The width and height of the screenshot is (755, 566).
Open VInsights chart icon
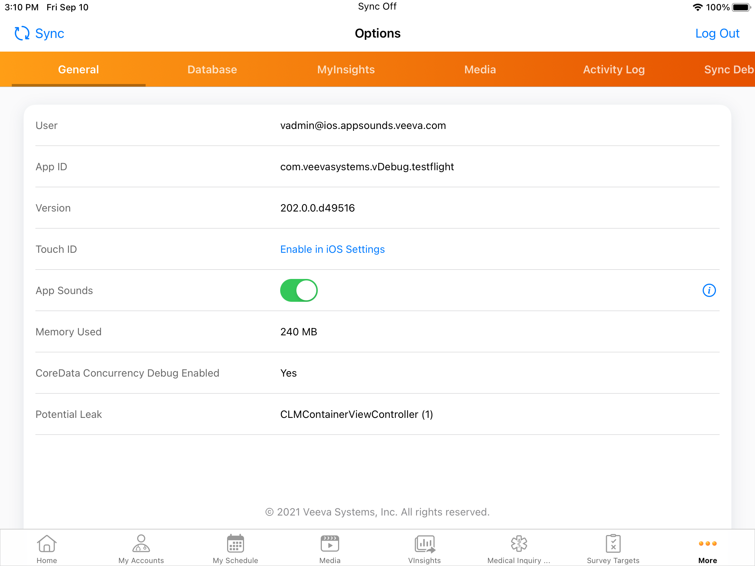[x=425, y=544]
